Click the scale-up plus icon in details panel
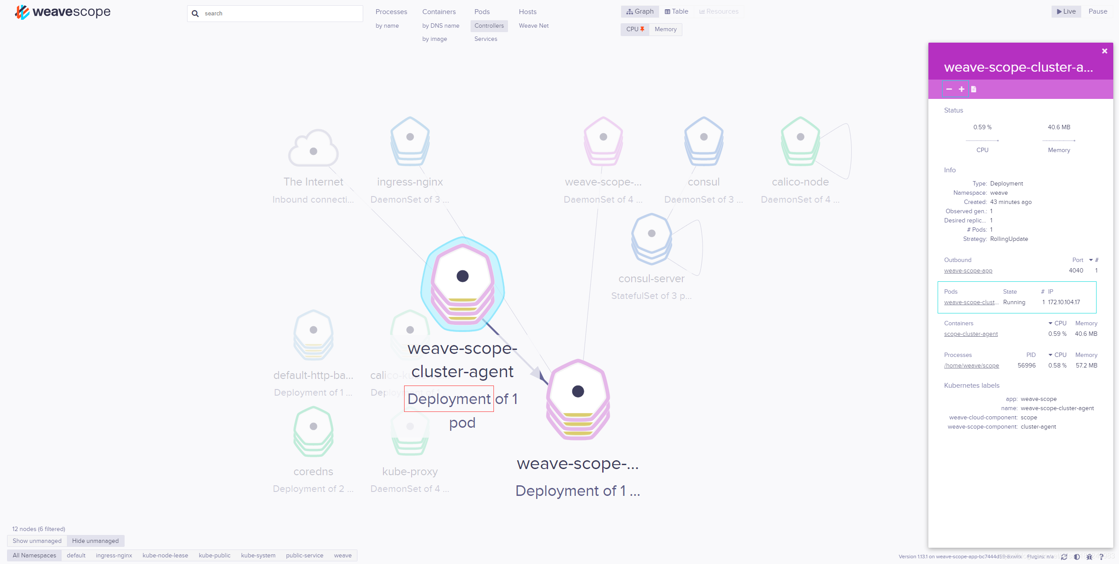The height and width of the screenshot is (564, 1119). 961,89
